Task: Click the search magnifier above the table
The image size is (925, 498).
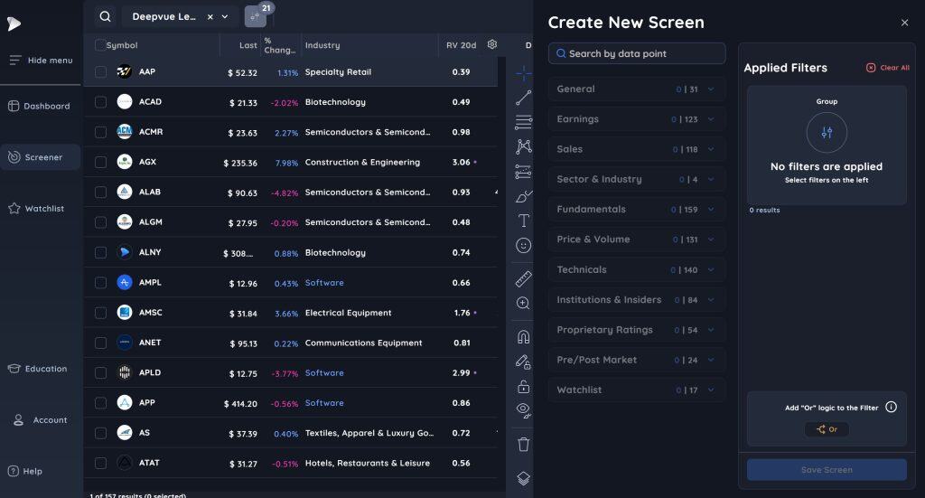Action: (105, 16)
